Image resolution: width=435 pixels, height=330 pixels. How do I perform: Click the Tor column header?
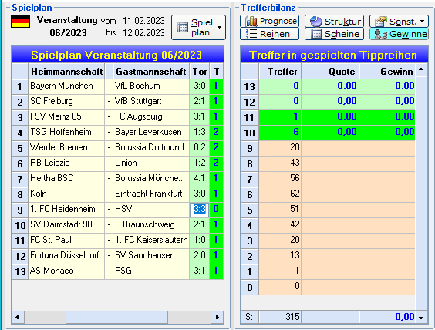(200, 71)
